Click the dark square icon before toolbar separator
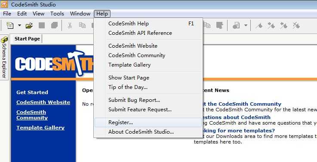The image size is (317, 162). [x=219, y=25]
